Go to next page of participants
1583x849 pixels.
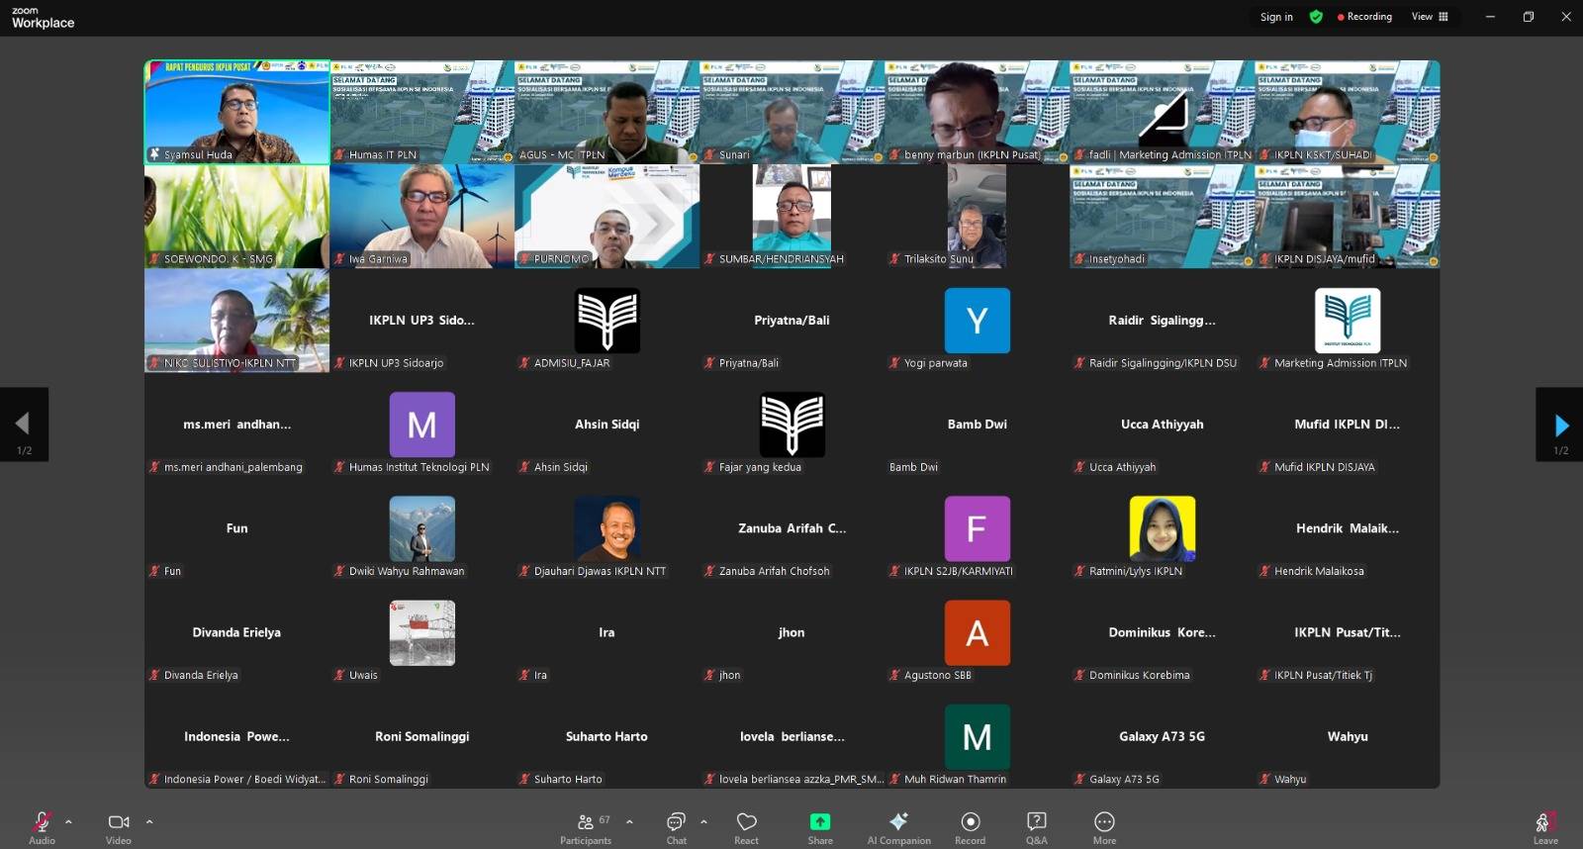tap(1560, 425)
